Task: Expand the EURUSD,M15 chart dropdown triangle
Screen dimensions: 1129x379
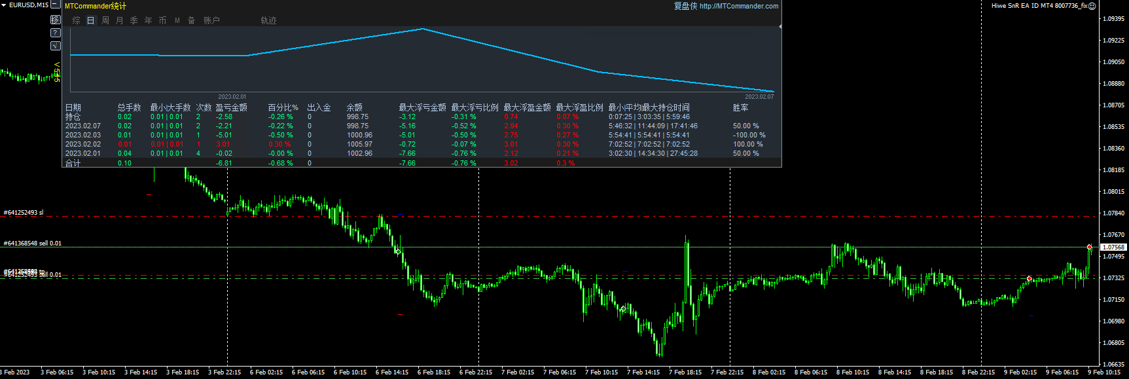Action: tap(4, 5)
